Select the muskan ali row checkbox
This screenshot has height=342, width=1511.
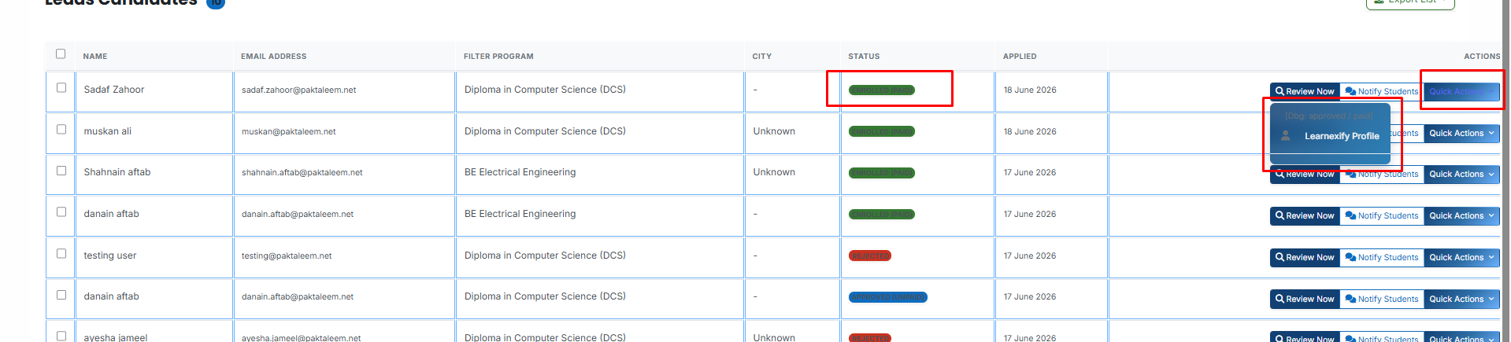point(61,130)
